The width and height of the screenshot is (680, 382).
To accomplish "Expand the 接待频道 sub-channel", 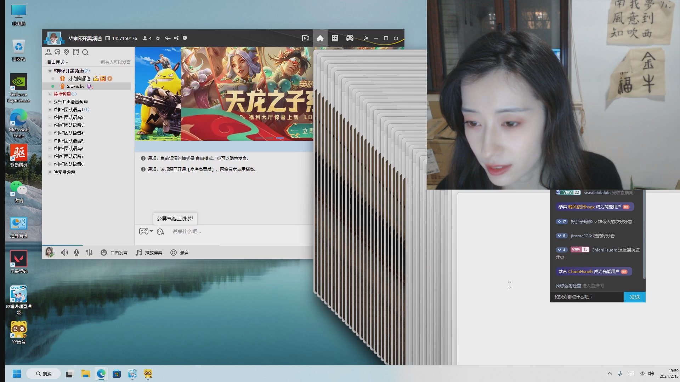I will pos(50,94).
